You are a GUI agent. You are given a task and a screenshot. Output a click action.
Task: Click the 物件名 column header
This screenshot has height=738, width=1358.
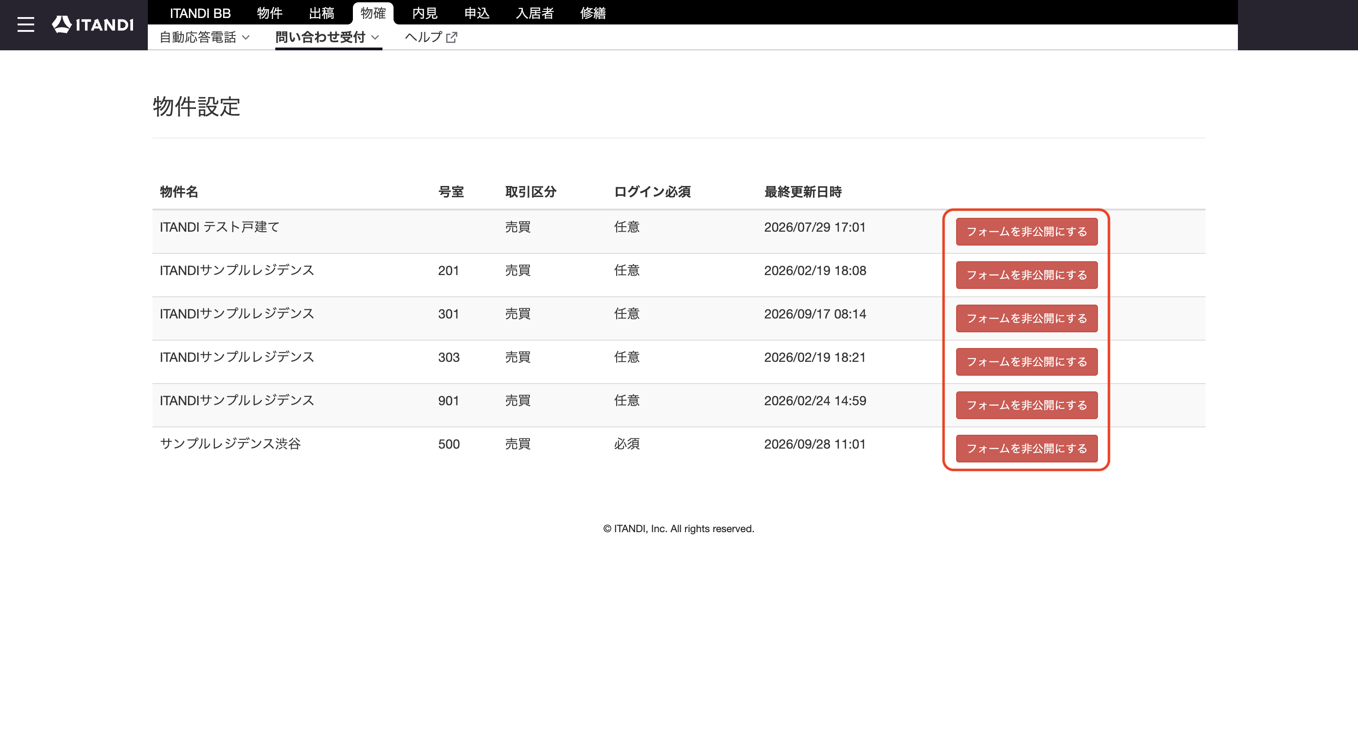179,192
